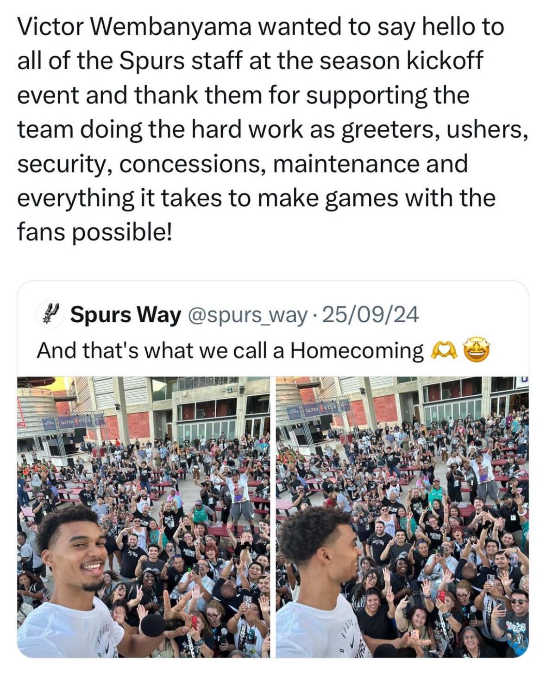Open the right side-profile crowd photo
This screenshot has width=546, height=675.
[402, 516]
